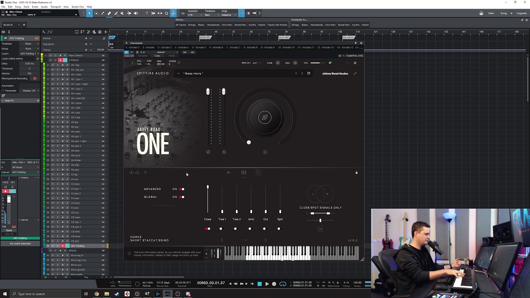
Task: Show Orch Perc track filter
Action: click(227, 25)
